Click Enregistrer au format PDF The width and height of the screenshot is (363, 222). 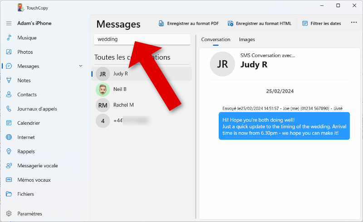point(188,24)
